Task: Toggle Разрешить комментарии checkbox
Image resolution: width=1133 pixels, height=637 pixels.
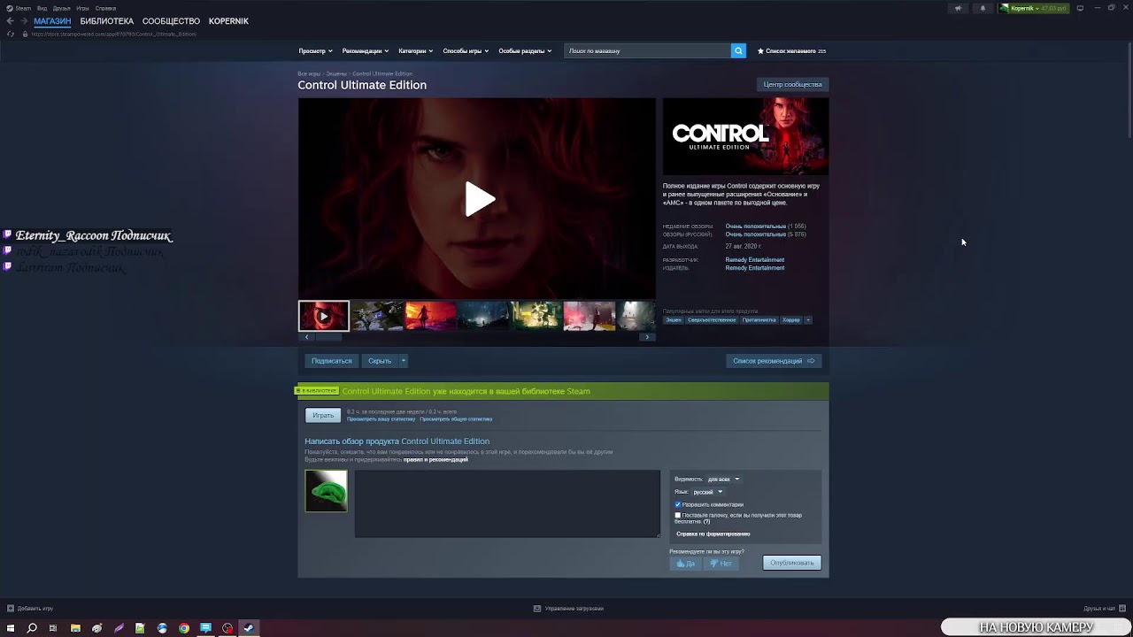Action: coord(678,504)
